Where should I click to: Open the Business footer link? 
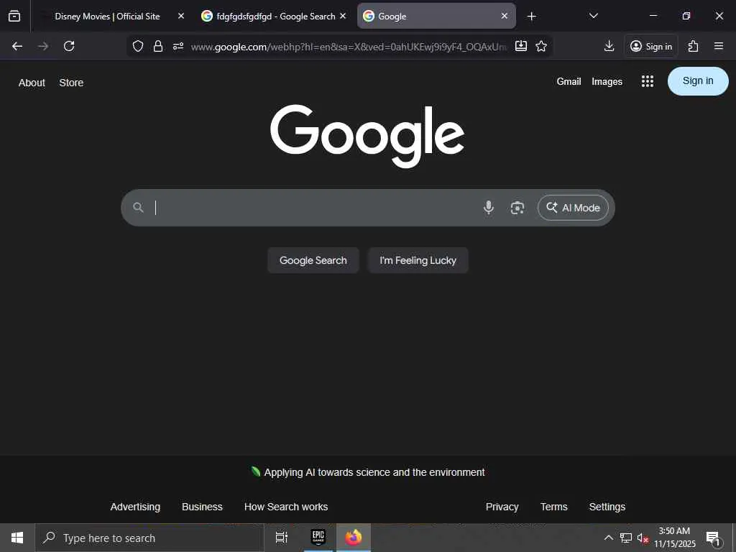click(202, 507)
